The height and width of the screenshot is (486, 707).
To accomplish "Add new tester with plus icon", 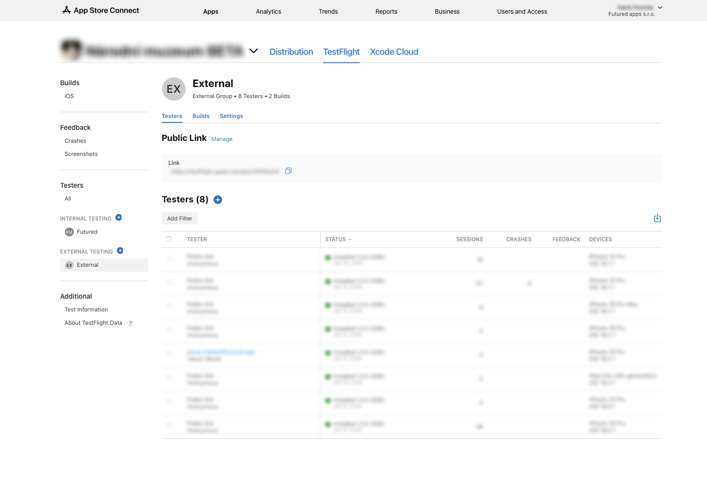I will click(x=218, y=200).
